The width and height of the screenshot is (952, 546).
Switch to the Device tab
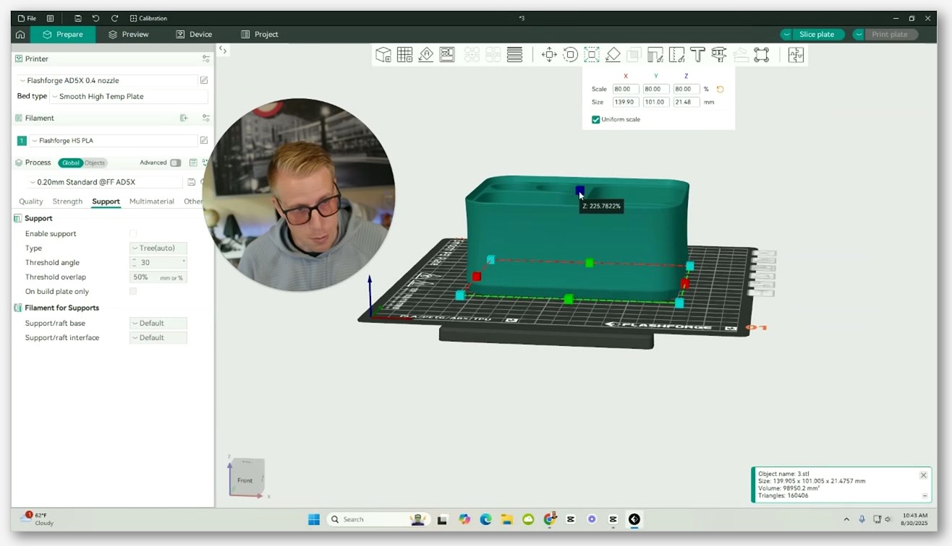(194, 35)
